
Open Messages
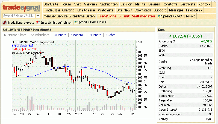pyautogui.click(x=176, y=10)
